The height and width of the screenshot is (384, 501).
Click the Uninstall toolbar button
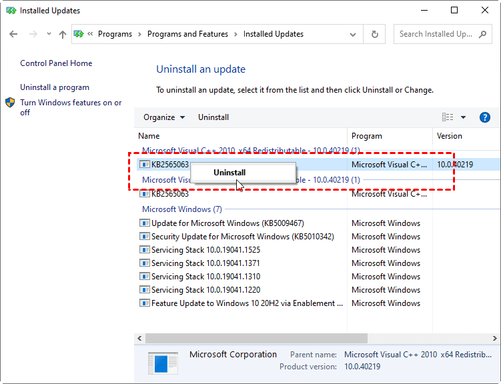(x=213, y=117)
